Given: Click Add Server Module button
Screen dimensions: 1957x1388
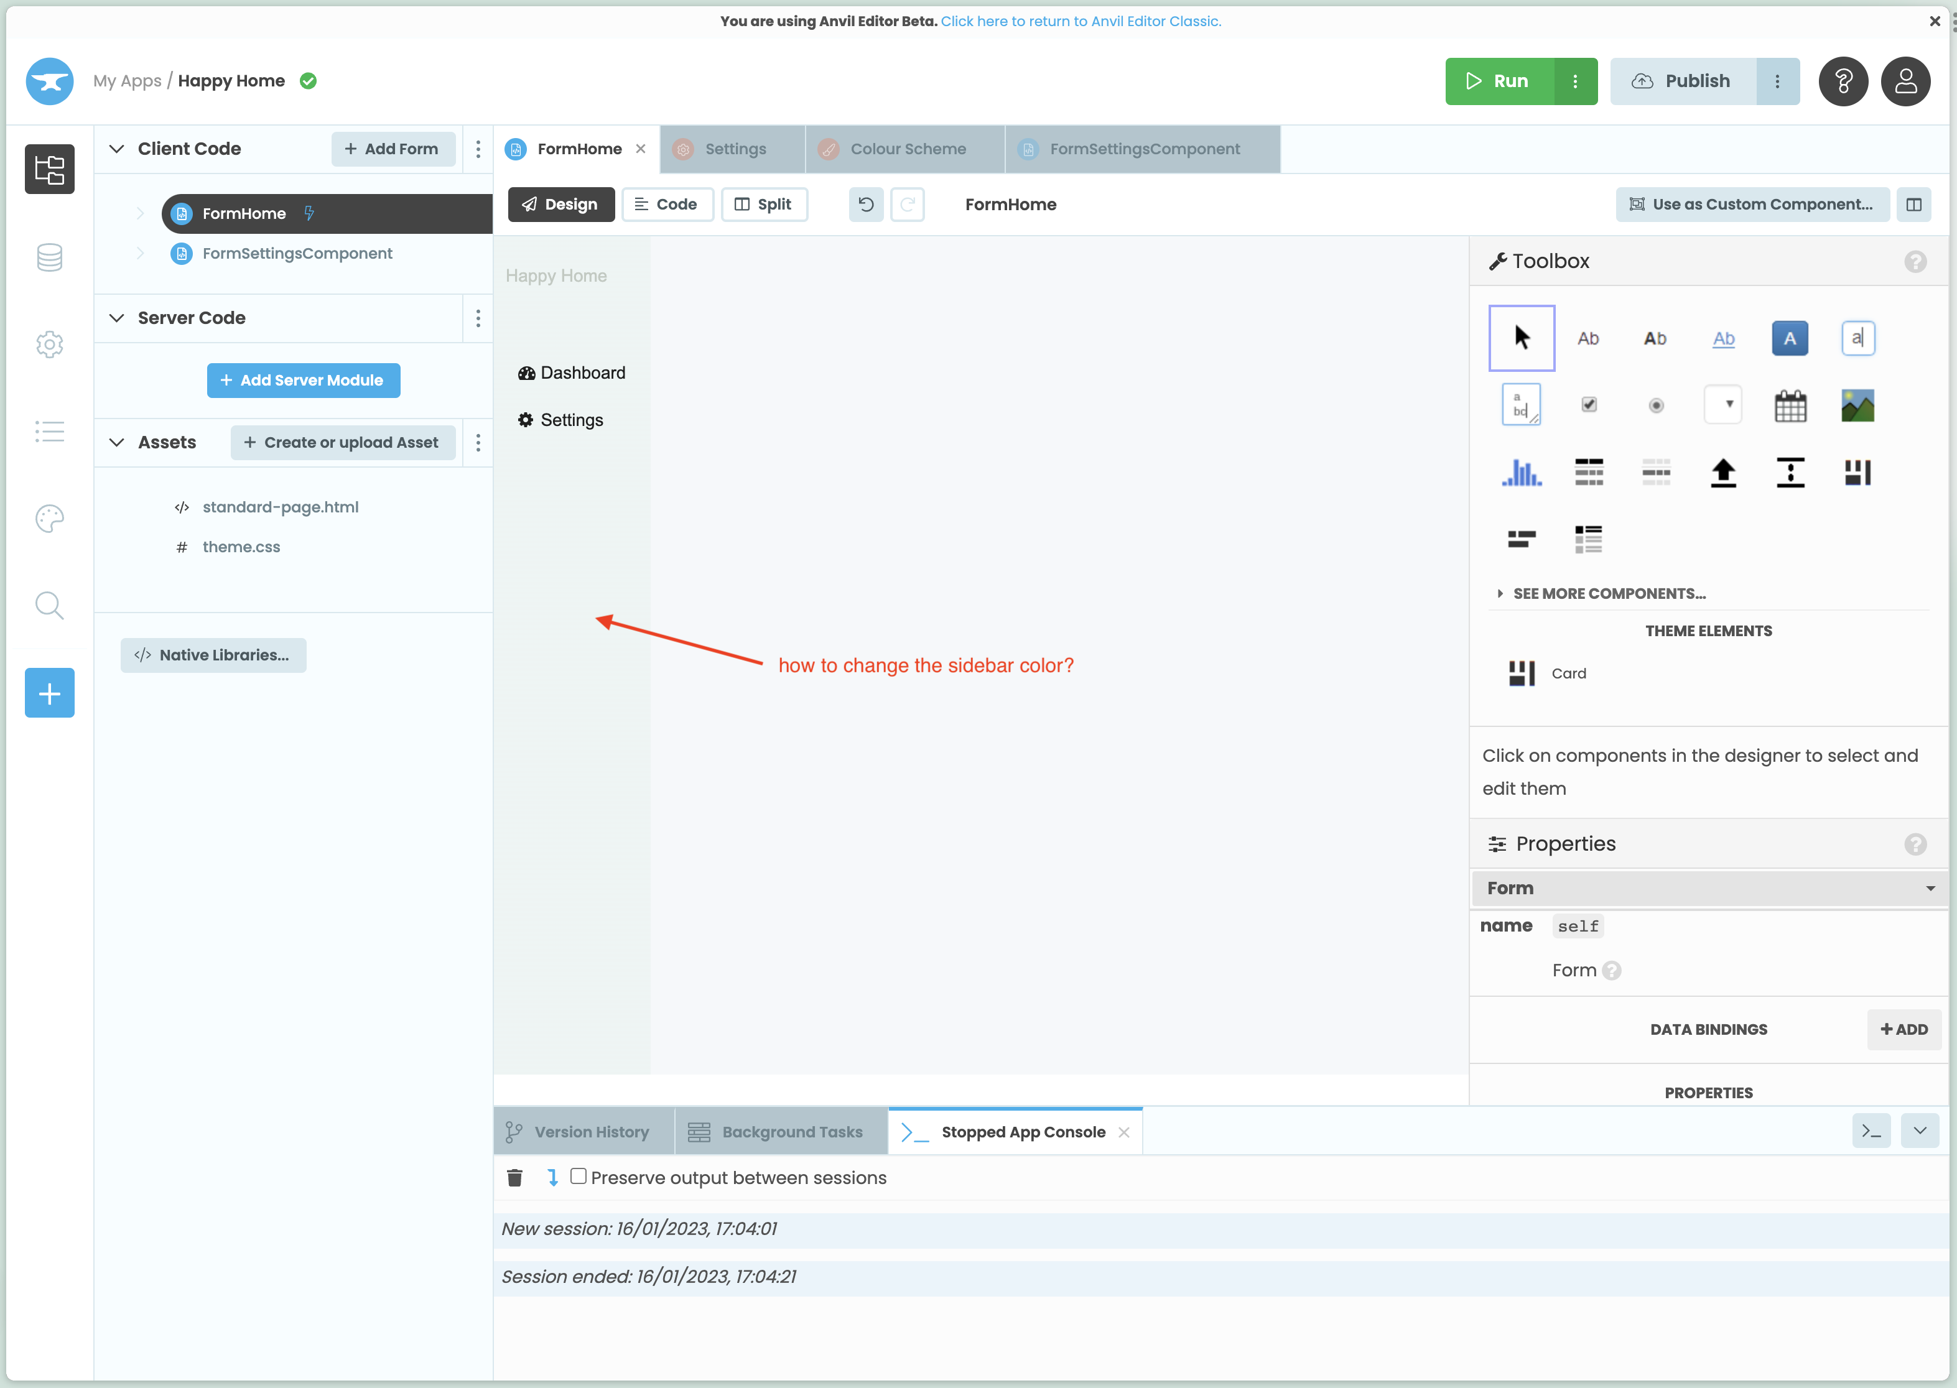Looking at the screenshot, I should pyautogui.click(x=303, y=381).
